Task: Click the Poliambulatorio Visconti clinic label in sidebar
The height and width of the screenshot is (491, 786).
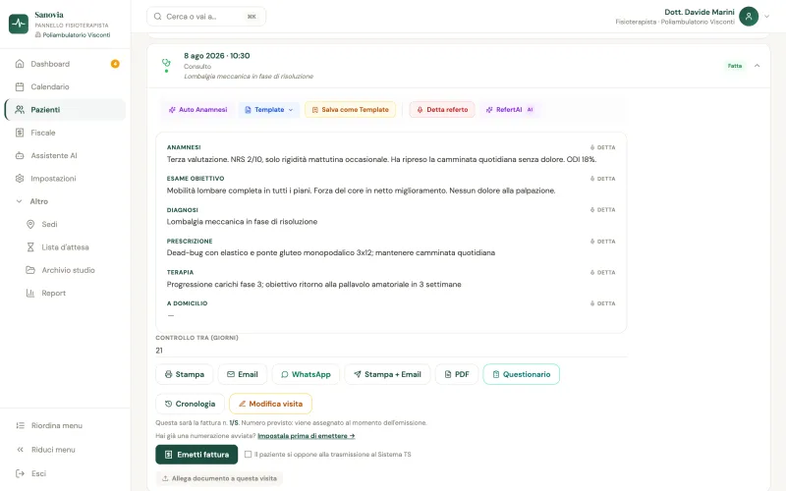Action: 73,35
